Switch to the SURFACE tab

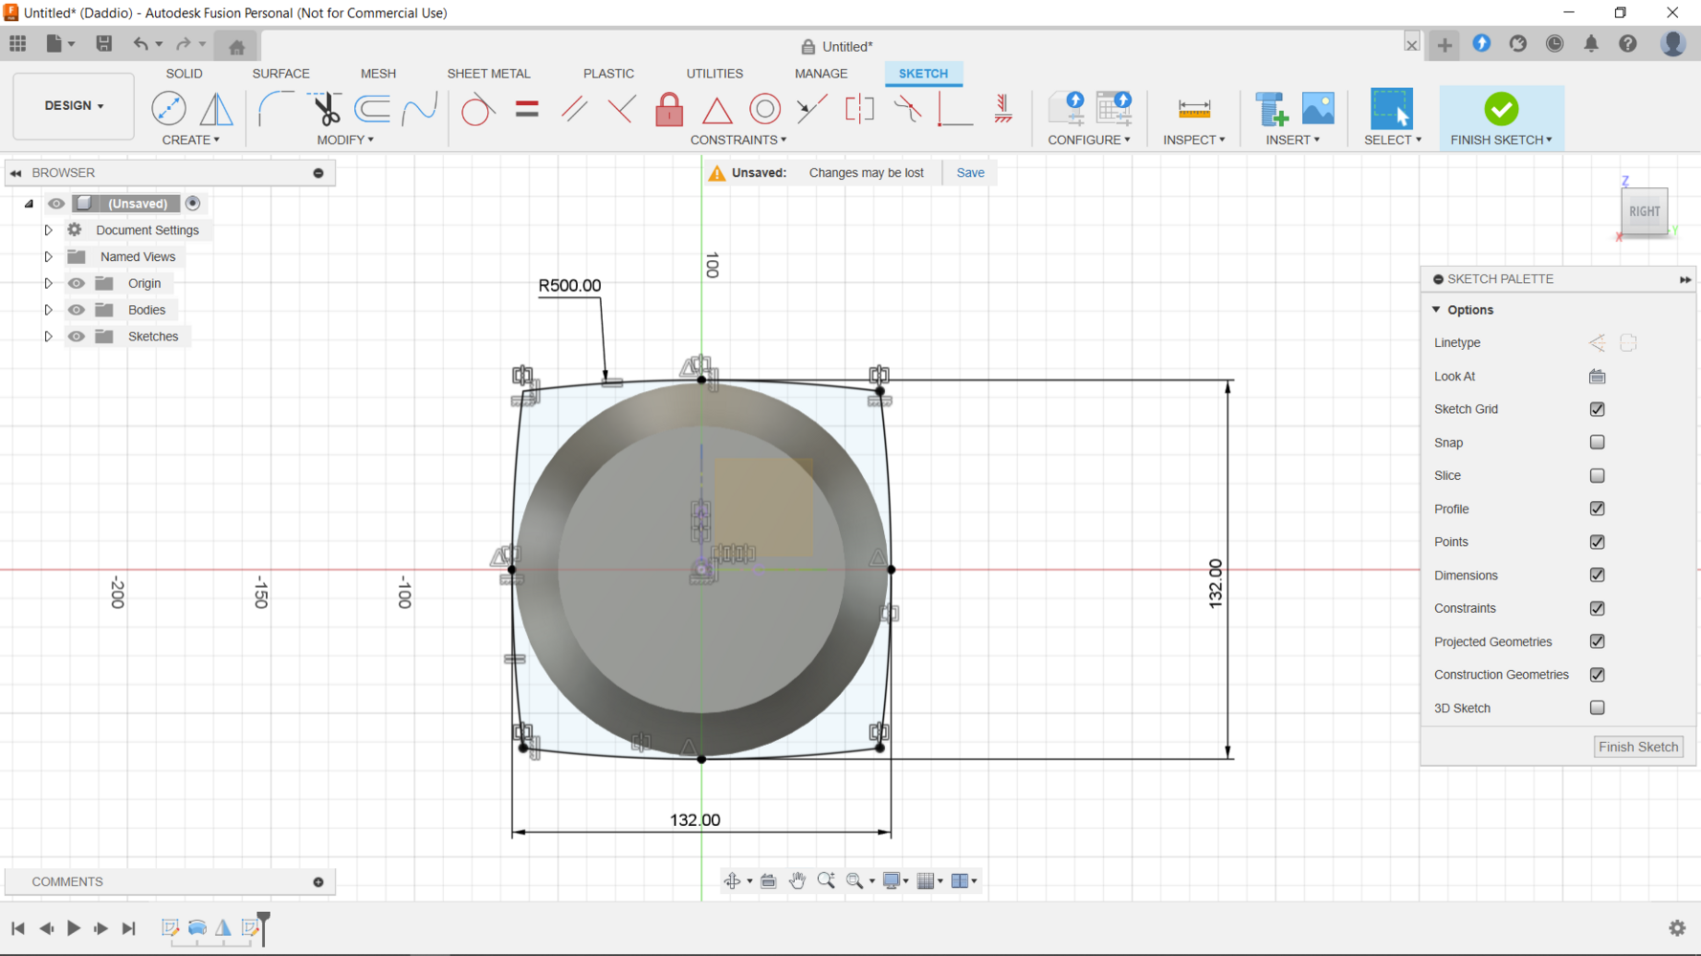tap(280, 74)
